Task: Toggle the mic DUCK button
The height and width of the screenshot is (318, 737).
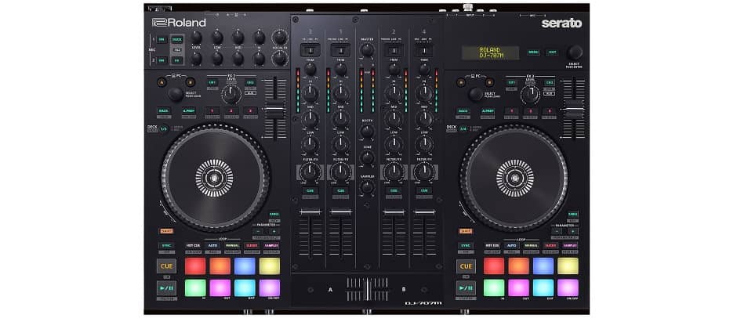Action: pos(176,39)
